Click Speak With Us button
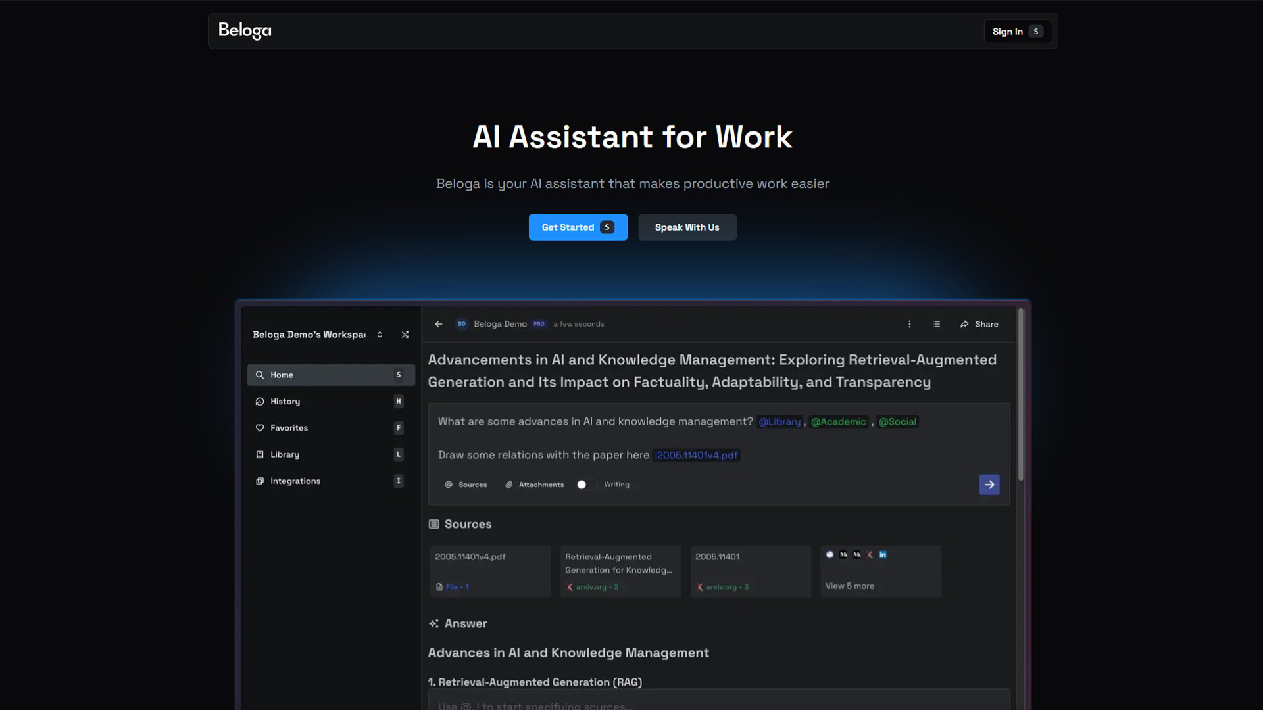Screen dimensions: 1263x710 pos(687,227)
